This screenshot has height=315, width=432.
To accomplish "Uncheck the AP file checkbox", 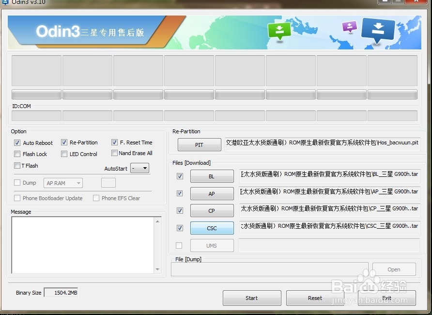I will point(180,193).
